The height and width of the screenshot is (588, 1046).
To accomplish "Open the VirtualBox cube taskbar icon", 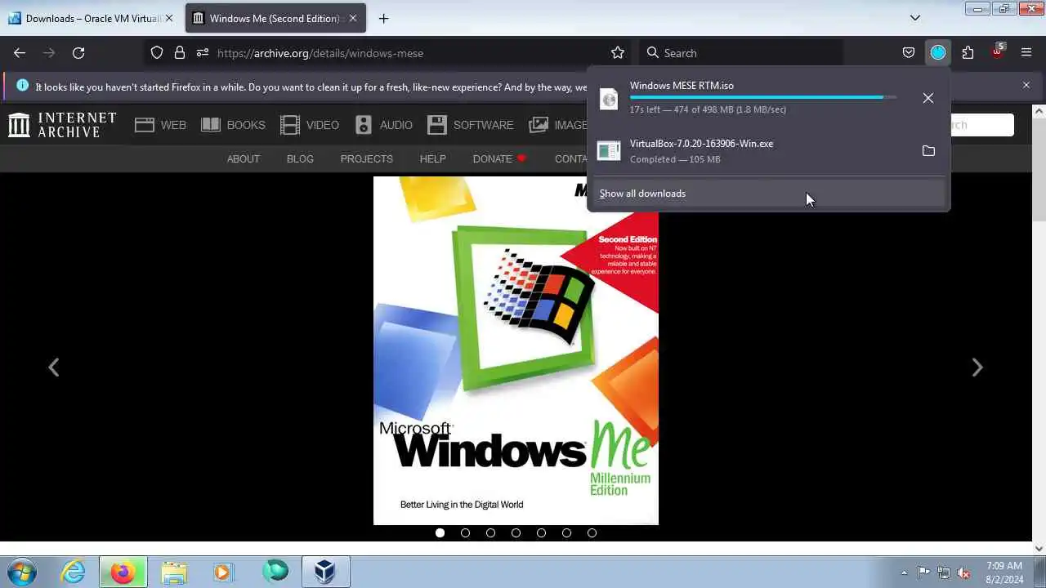I will [325, 572].
